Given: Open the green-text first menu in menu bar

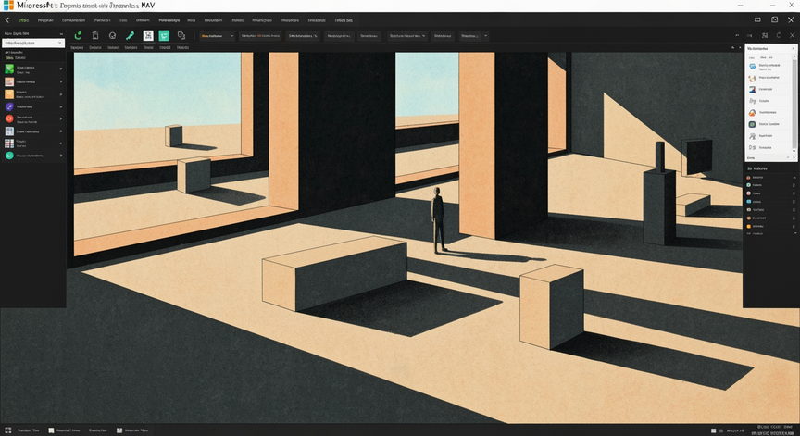Looking at the screenshot, I should (x=23, y=20).
